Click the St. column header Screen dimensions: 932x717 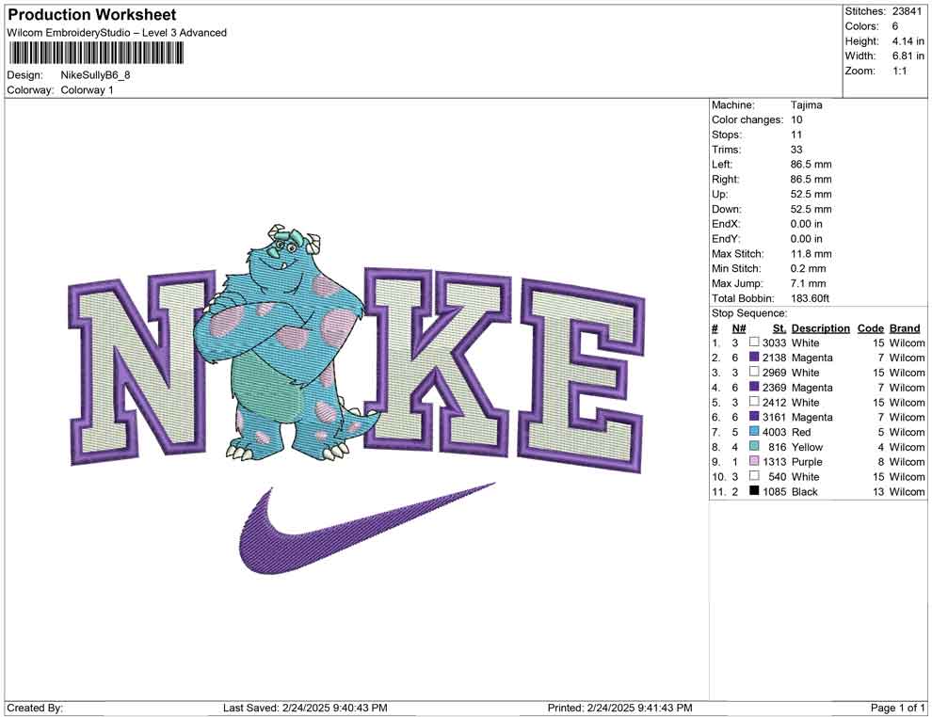point(779,327)
